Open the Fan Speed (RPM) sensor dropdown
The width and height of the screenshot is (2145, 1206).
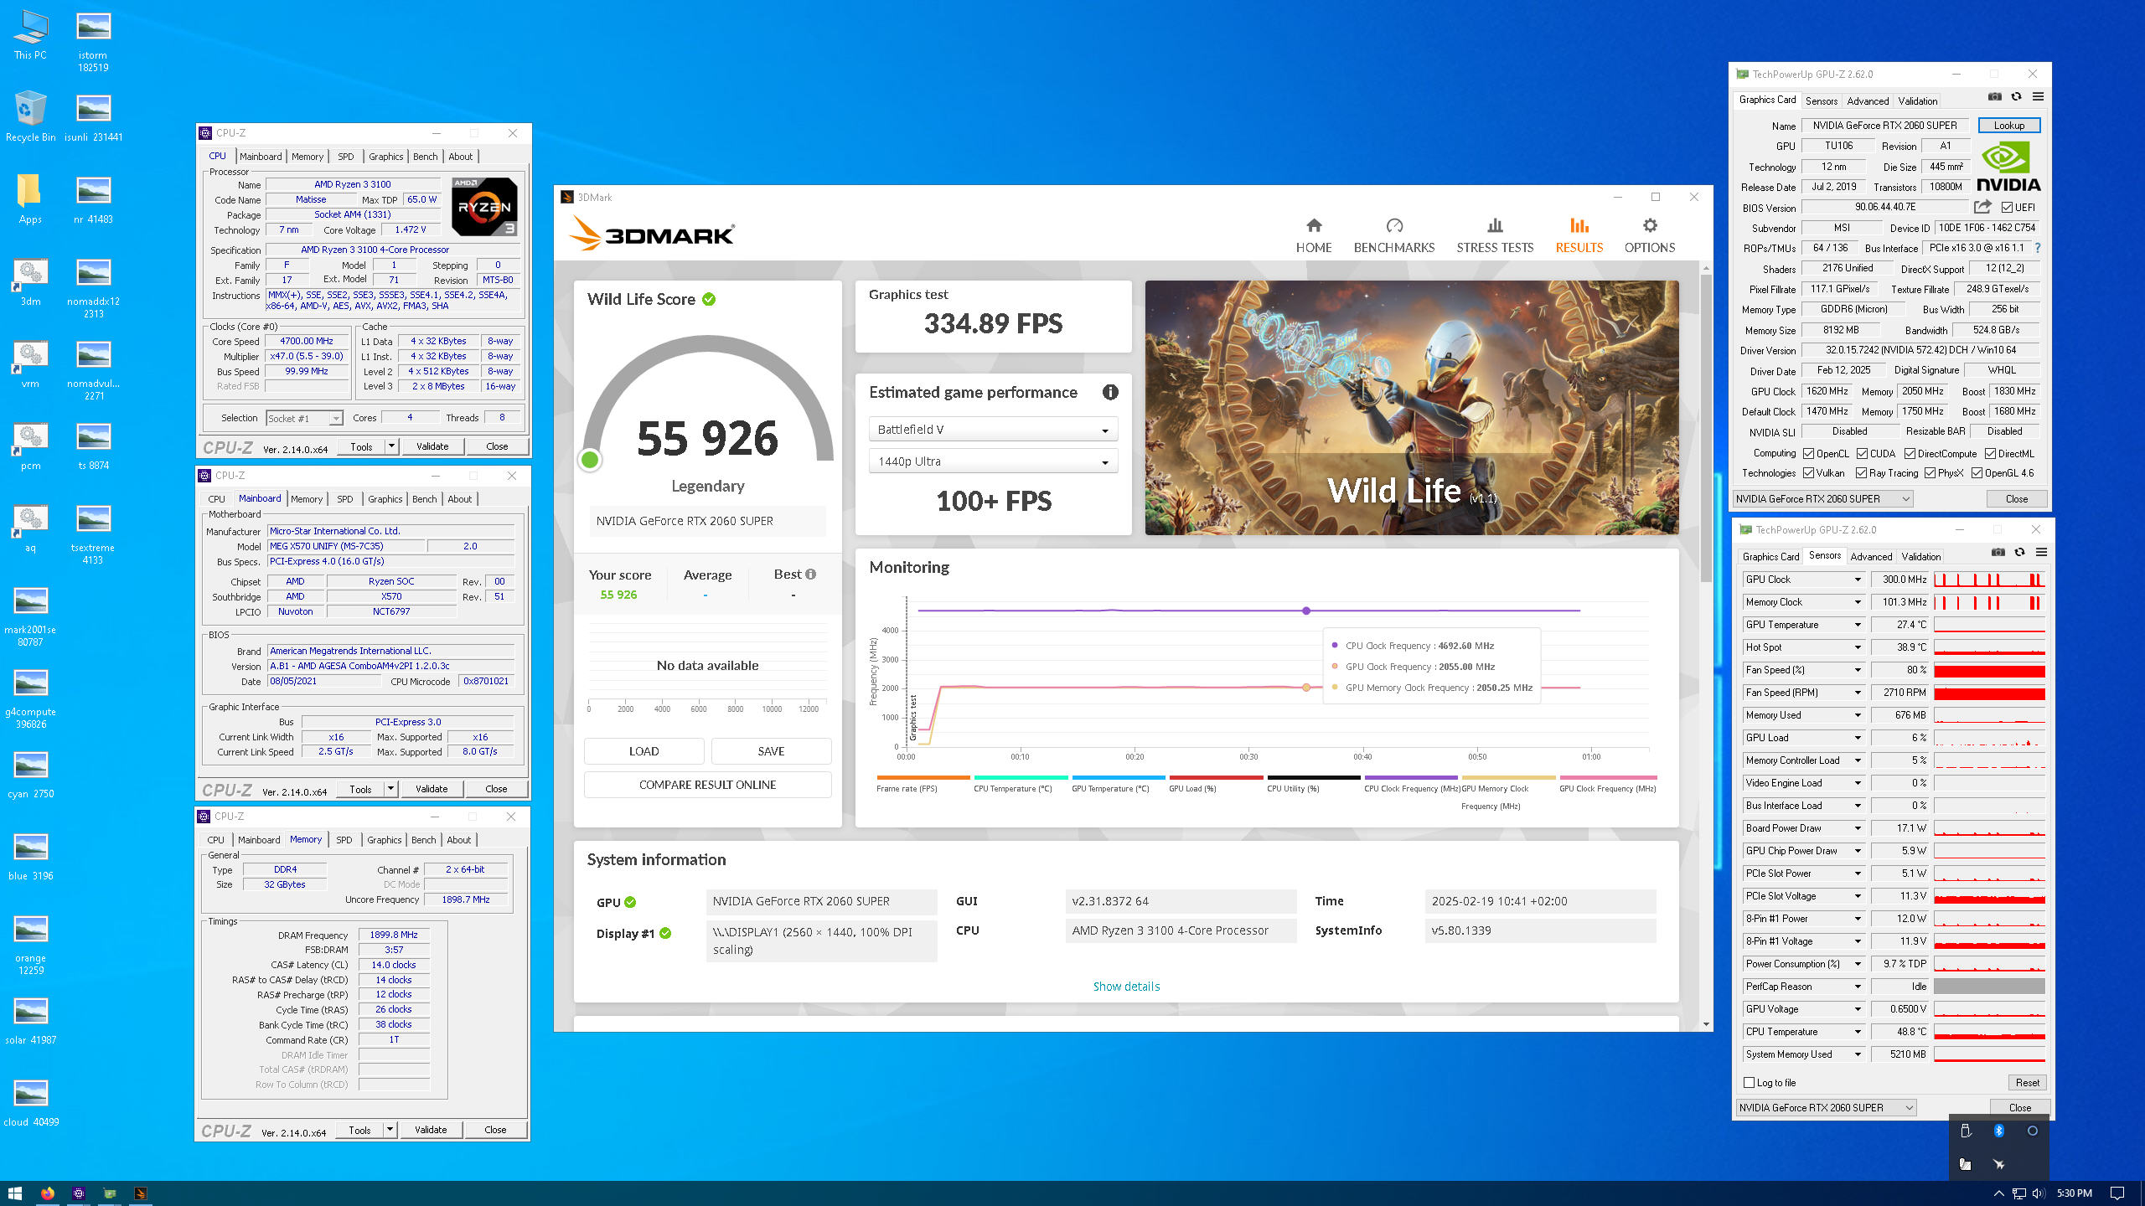coord(1857,693)
